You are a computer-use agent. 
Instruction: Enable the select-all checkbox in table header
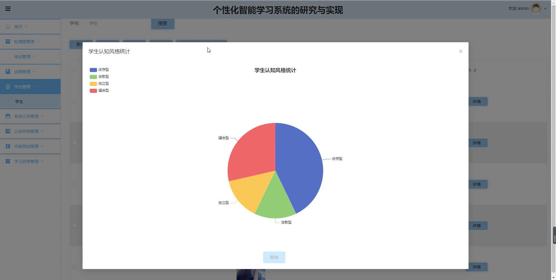74,70
